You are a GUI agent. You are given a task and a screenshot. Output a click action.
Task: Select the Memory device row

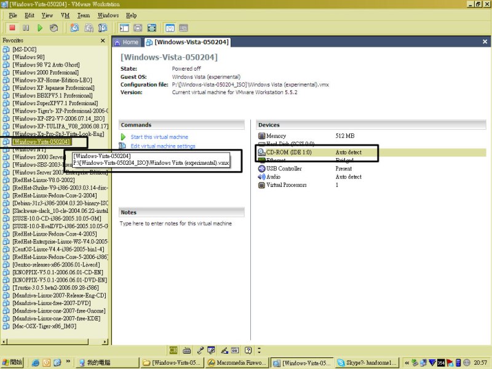(x=371, y=136)
